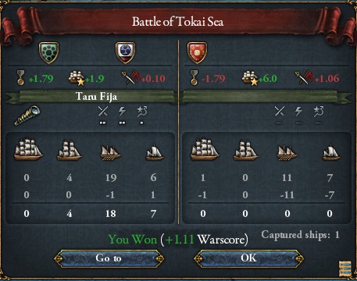Click the admiral maneuver skill icon on left

pos(142,112)
